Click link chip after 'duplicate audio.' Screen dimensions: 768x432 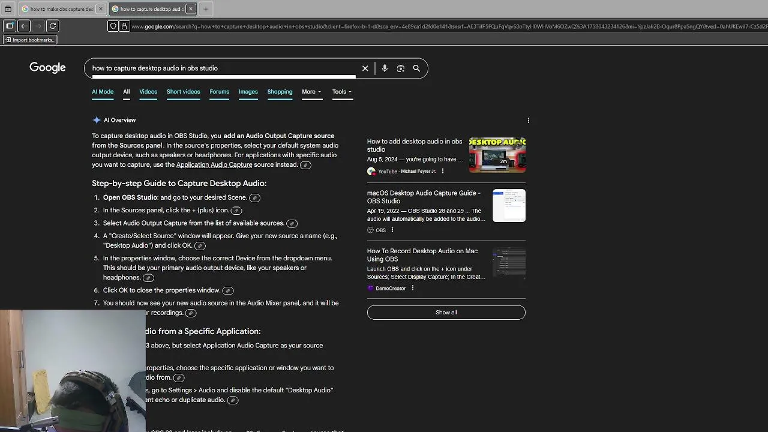[233, 400]
